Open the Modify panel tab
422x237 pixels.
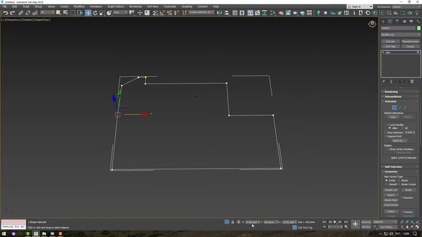[x=390, y=22]
